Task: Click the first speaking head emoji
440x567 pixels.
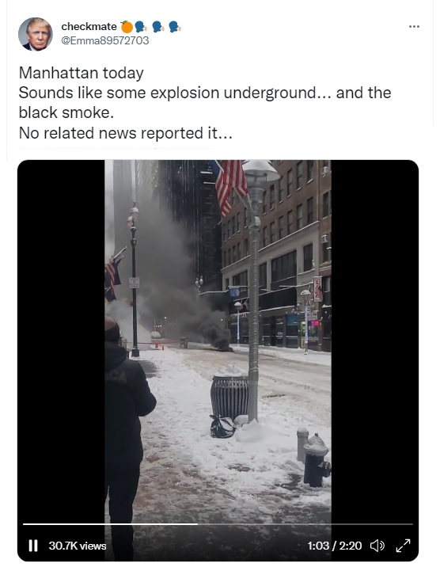Action: click(140, 27)
